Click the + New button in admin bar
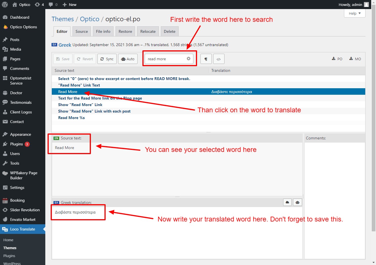 pyautogui.click(x=69, y=5)
